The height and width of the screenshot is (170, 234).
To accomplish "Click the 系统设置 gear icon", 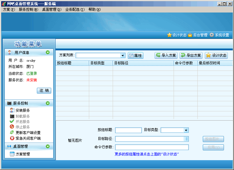I will point(212,35).
